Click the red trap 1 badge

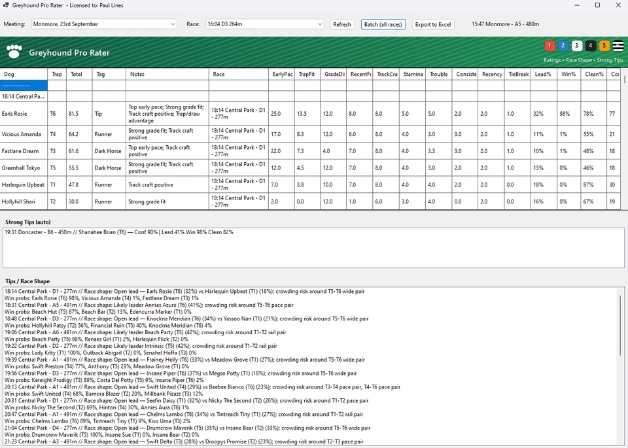click(550, 46)
